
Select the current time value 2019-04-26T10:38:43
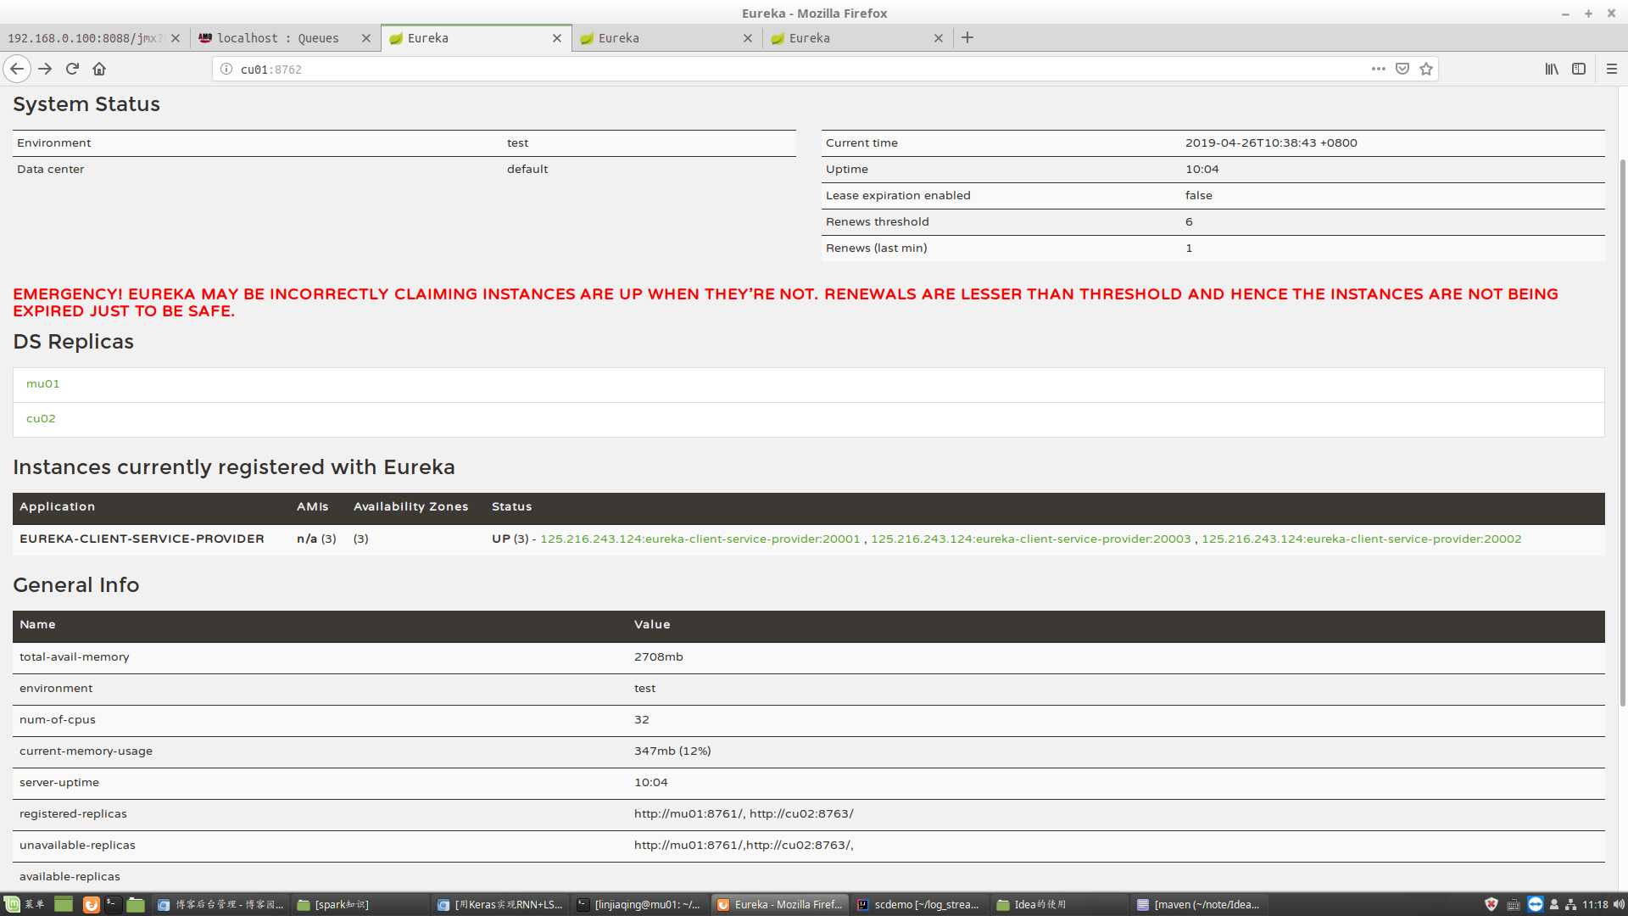1271,143
